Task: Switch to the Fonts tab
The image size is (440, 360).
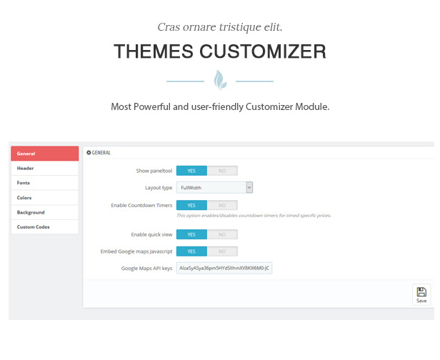Action: coord(44,183)
